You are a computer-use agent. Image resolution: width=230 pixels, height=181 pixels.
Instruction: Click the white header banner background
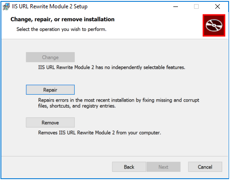pos(153,25)
